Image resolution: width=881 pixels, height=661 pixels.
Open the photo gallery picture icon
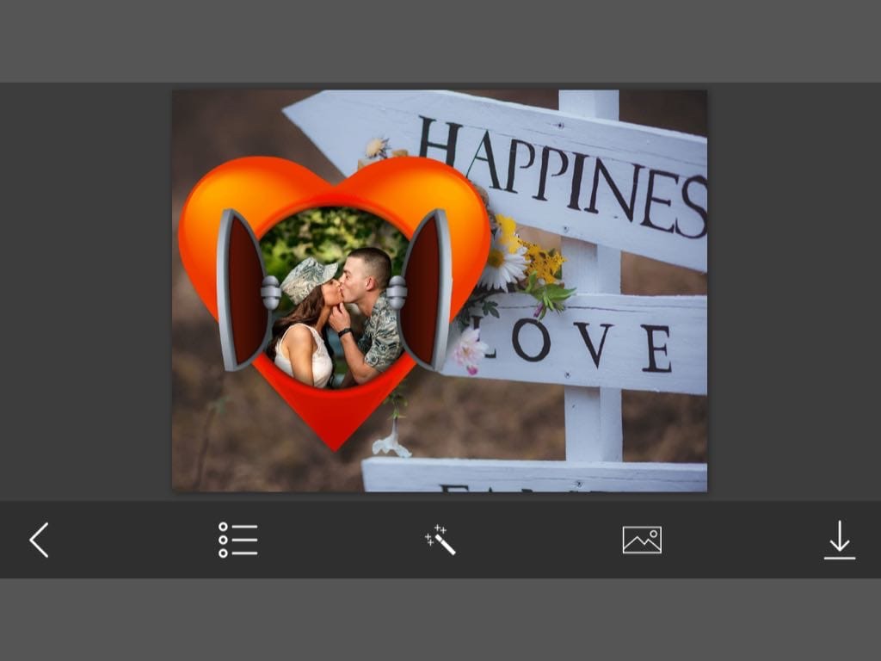(642, 540)
